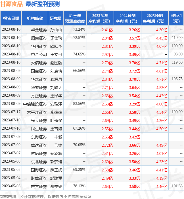
Task: Select the 机构简称 column header
Action: [x=35, y=18]
